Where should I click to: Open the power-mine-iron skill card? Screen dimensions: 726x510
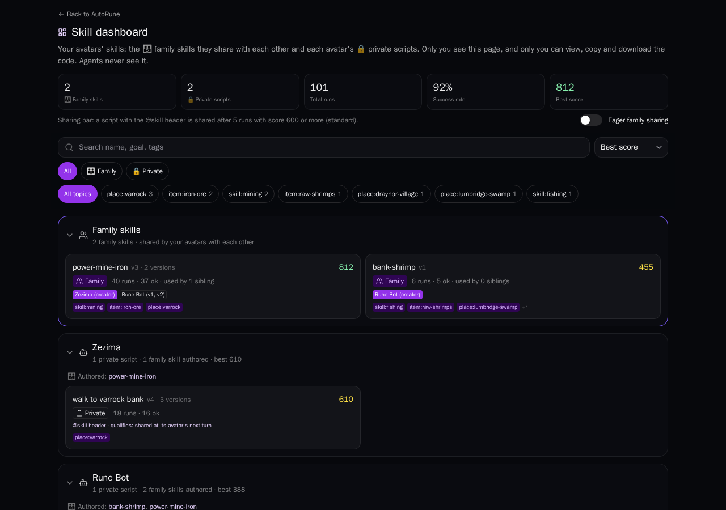(x=213, y=287)
